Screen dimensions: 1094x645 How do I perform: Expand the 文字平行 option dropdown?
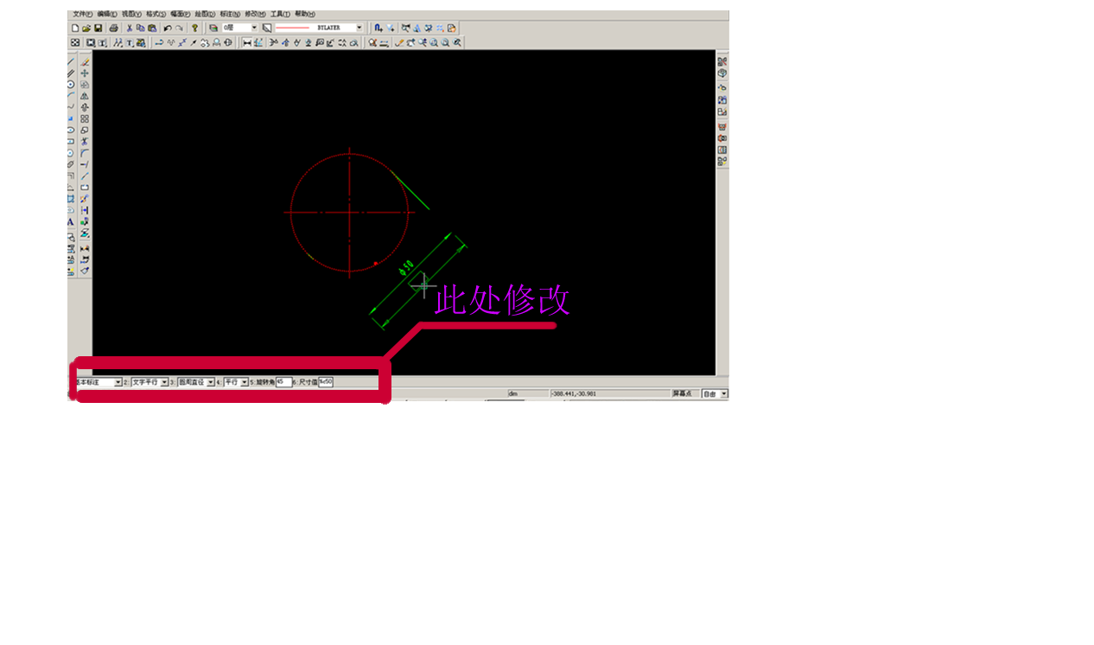(164, 382)
